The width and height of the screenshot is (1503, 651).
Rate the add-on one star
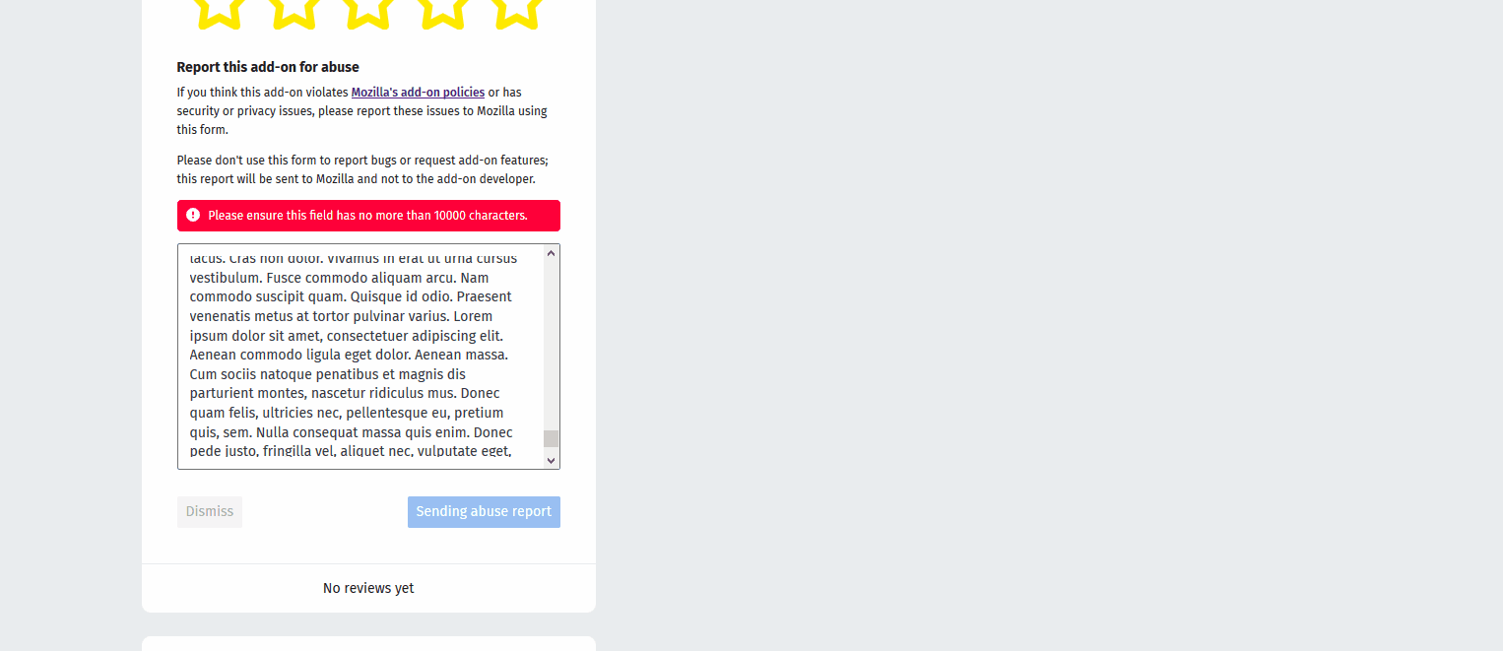tap(219, 12)
